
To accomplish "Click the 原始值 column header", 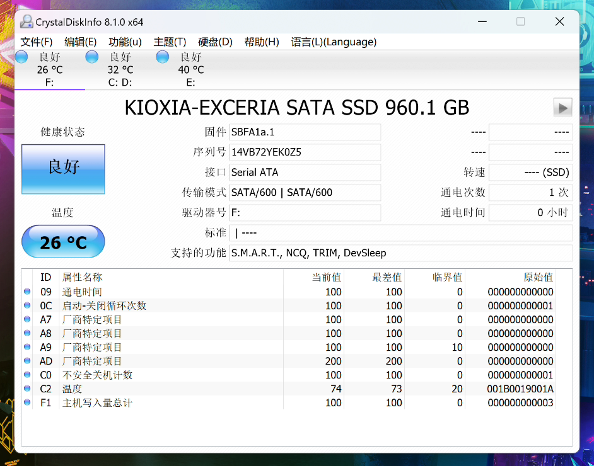I will (511, 277).
